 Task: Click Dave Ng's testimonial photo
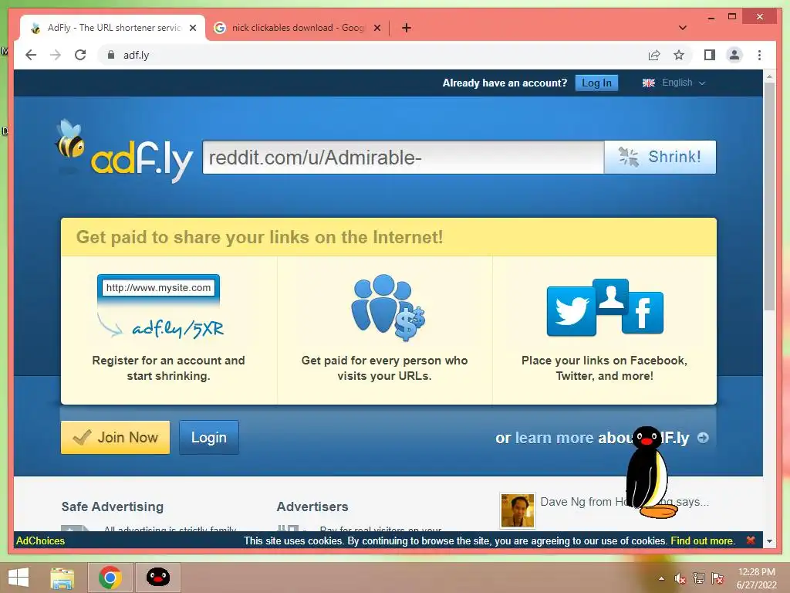coord(518,510)
